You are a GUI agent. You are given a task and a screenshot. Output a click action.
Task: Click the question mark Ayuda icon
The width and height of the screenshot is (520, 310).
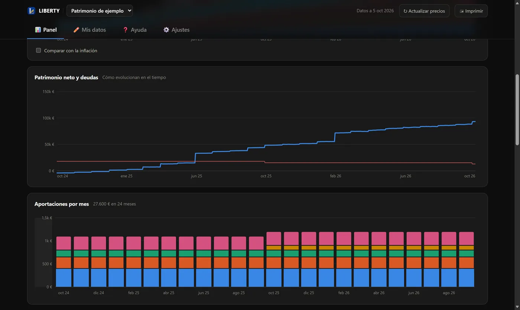(x=125, y=30)
